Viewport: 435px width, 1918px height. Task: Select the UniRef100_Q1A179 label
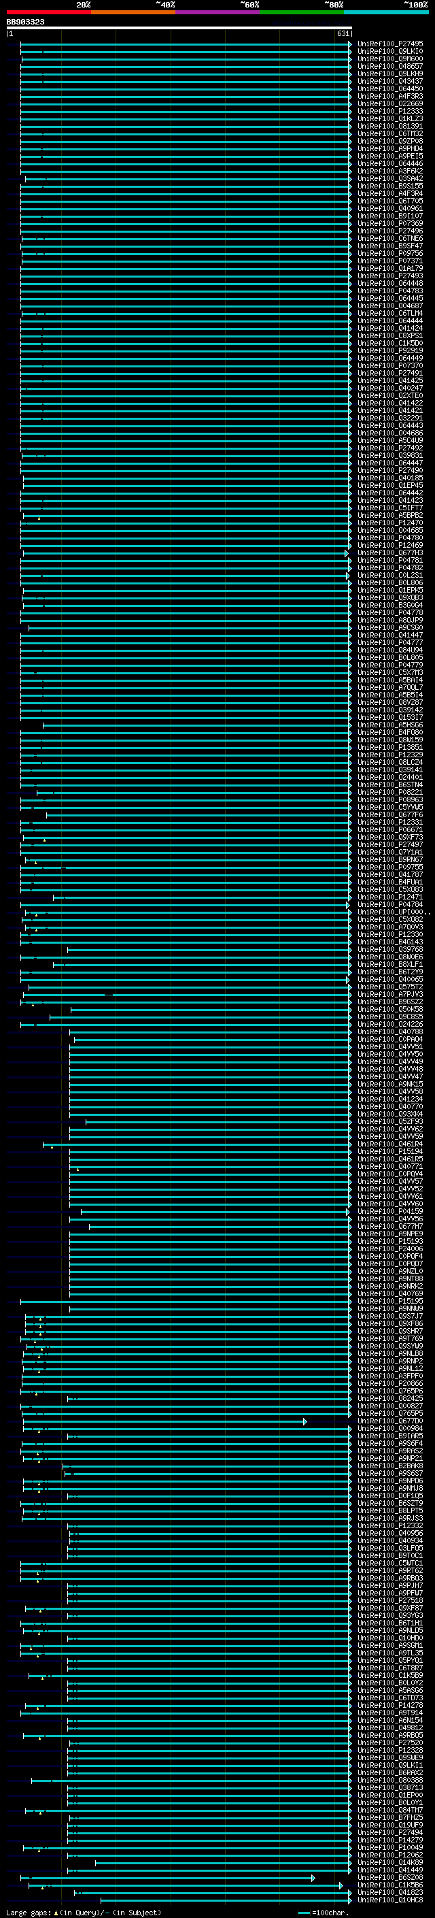pos(390,269)
